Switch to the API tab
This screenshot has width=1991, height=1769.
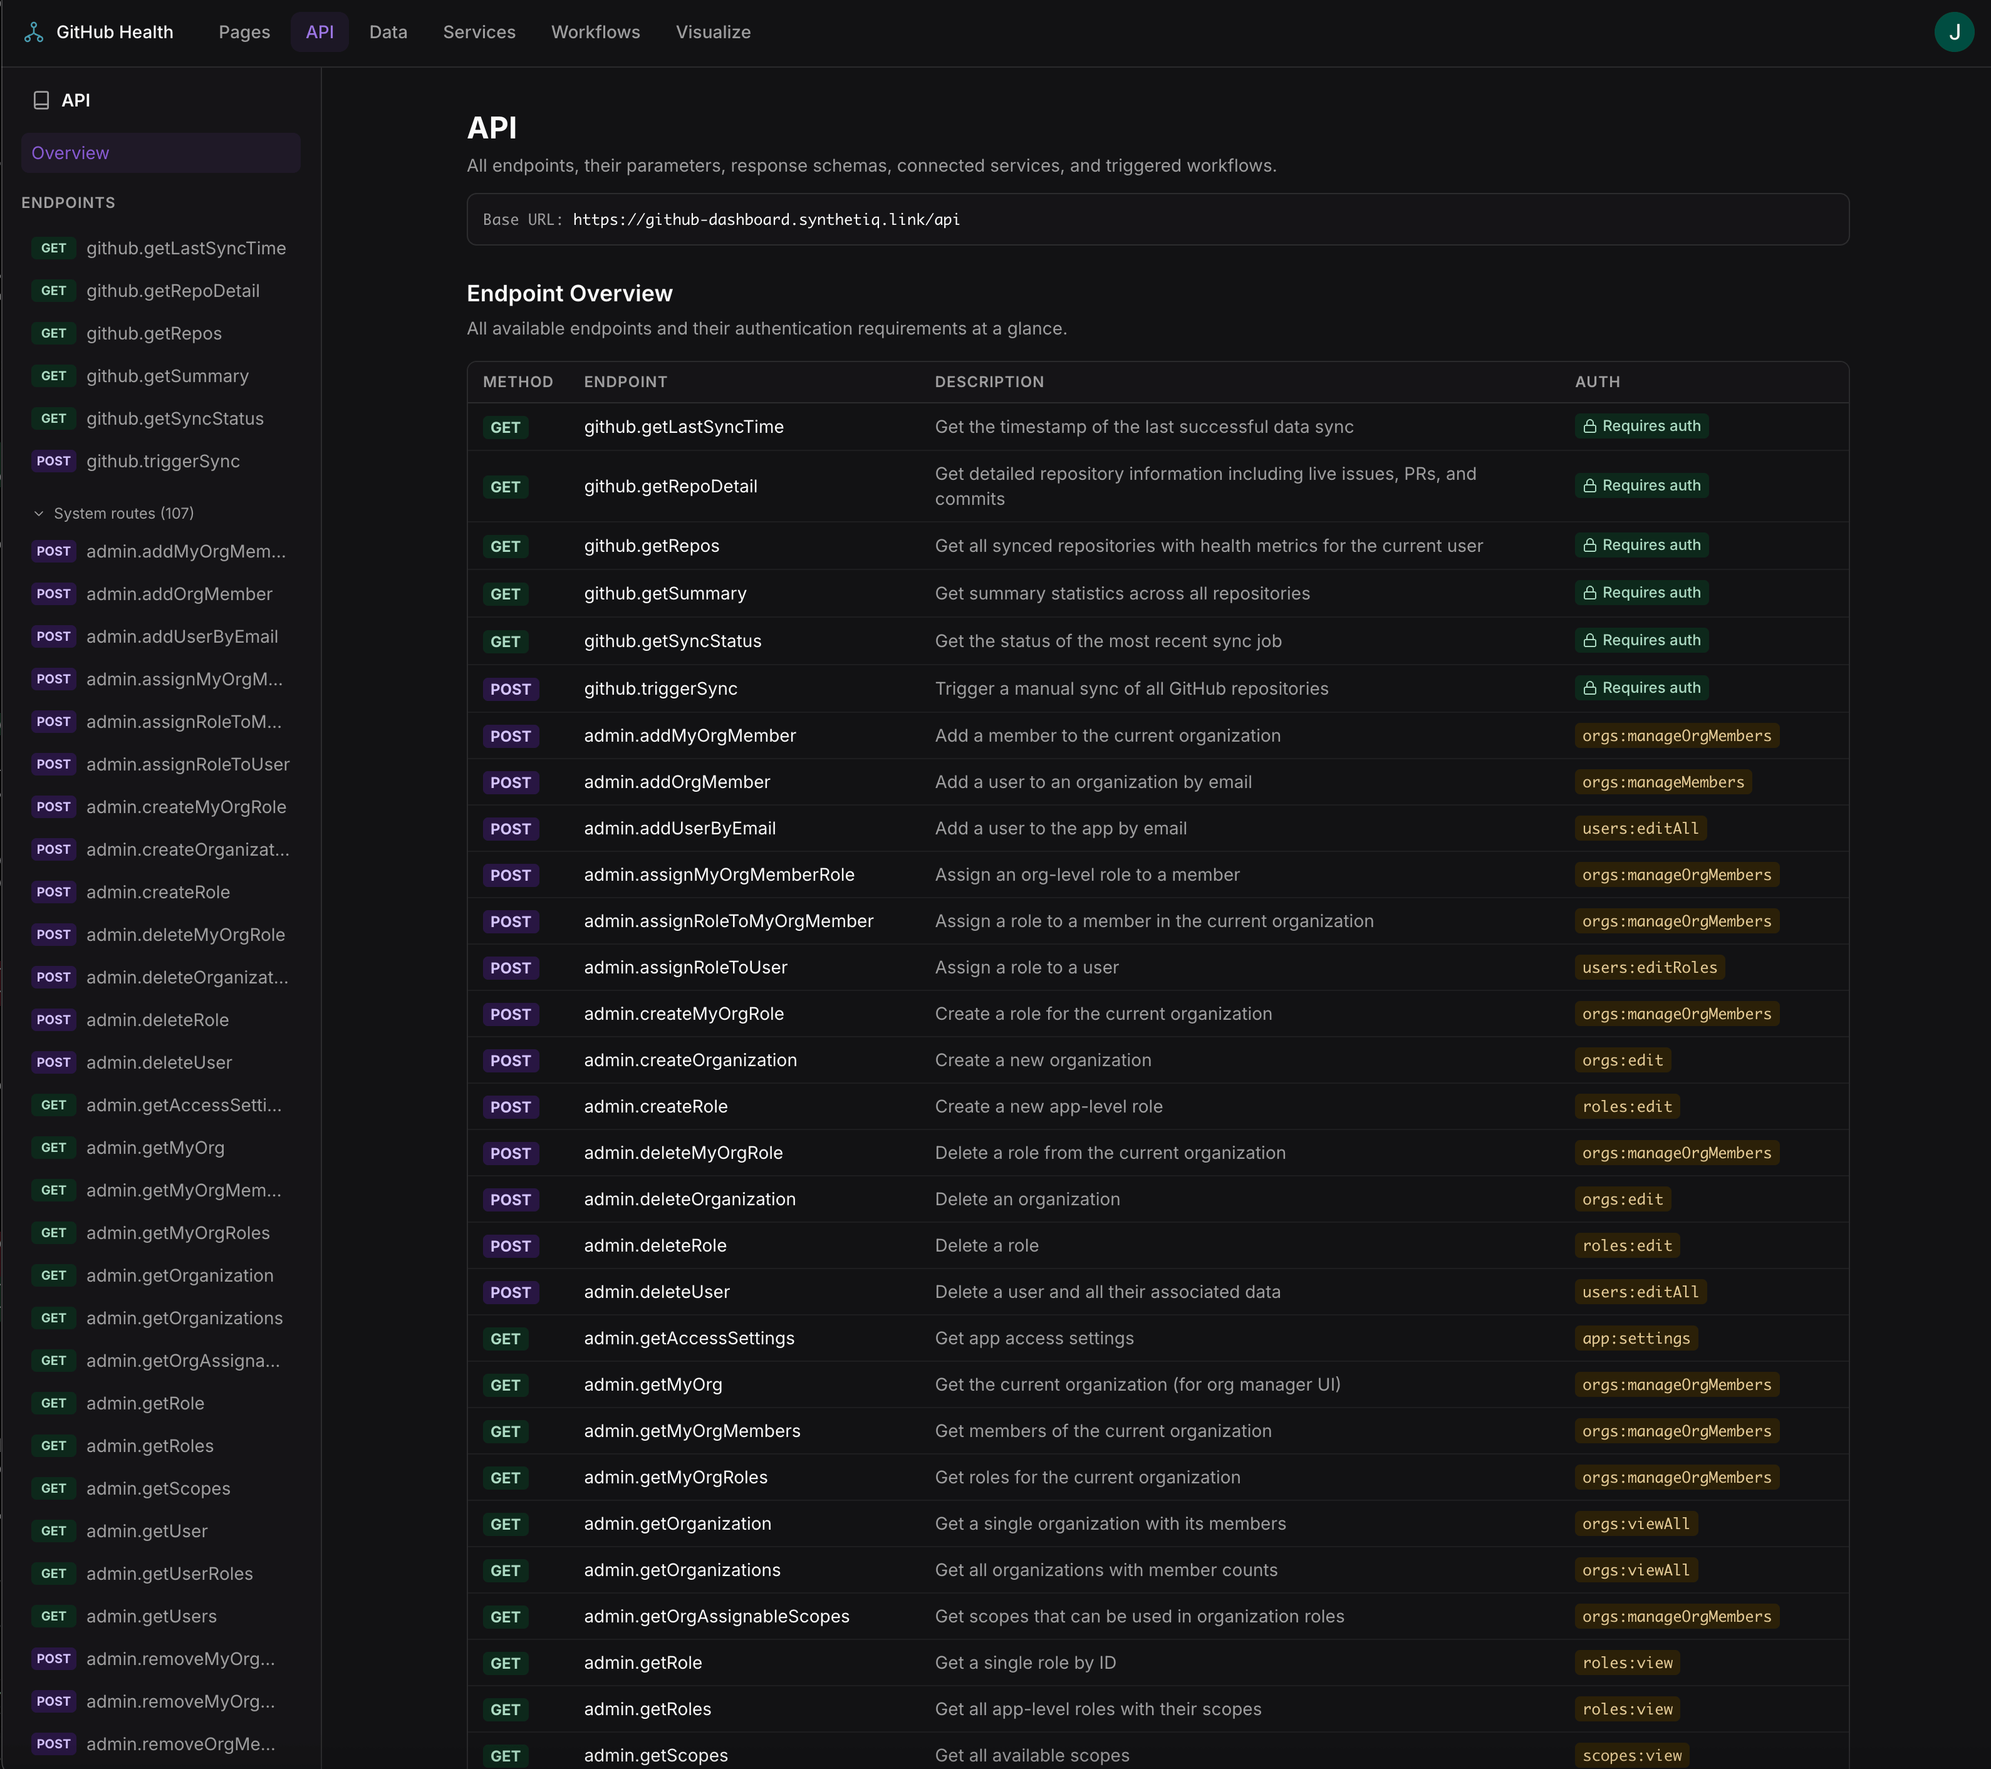(x=320, y=32)
